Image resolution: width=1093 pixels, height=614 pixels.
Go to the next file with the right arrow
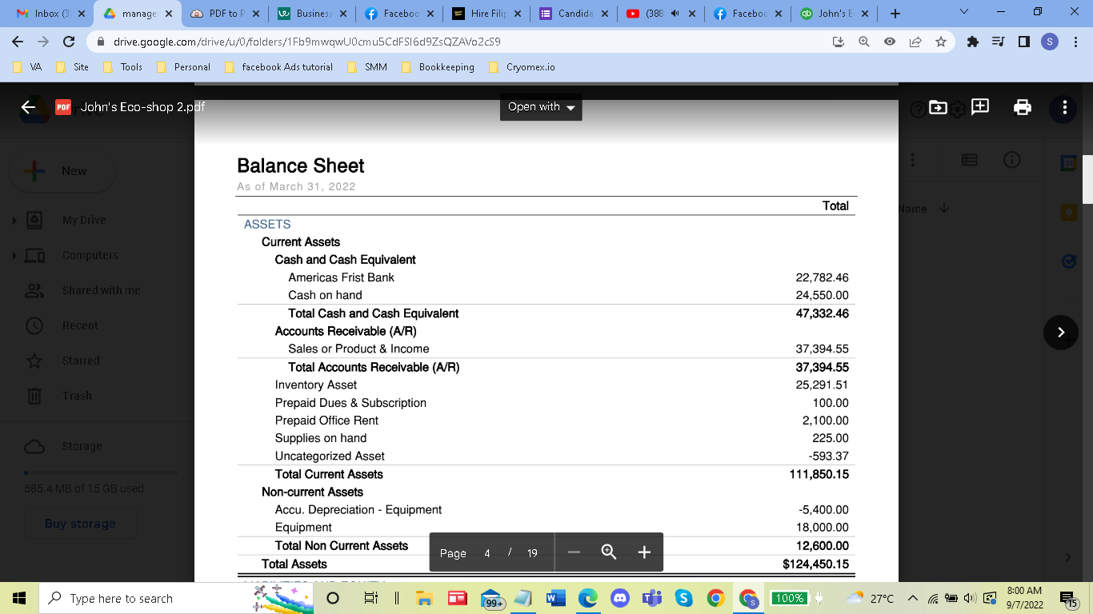(1061, 332)
